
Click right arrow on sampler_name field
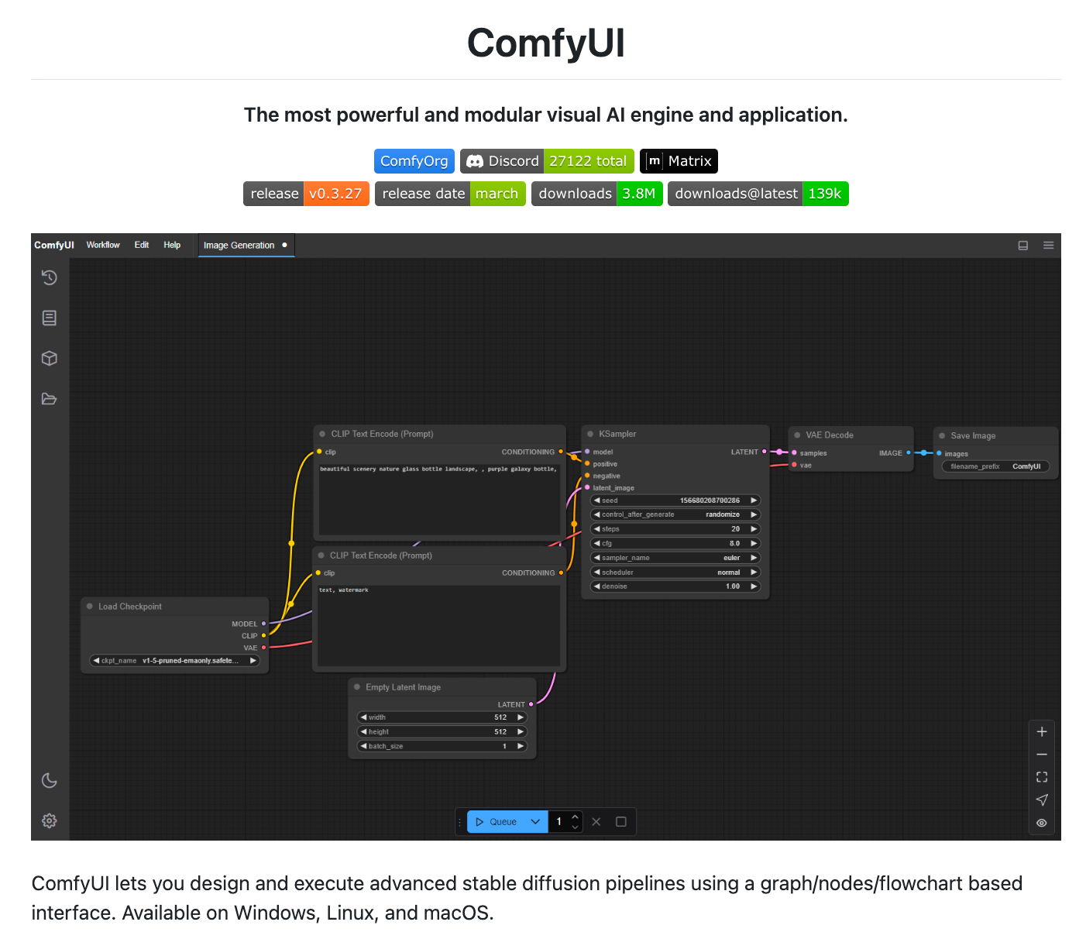click(754, 558)
